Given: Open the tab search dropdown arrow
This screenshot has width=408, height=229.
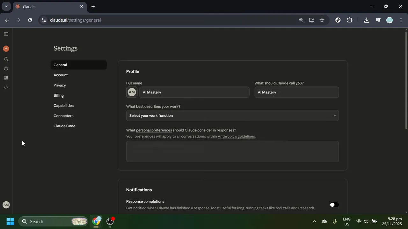Looking at the screenshot, I should (6, 6).
